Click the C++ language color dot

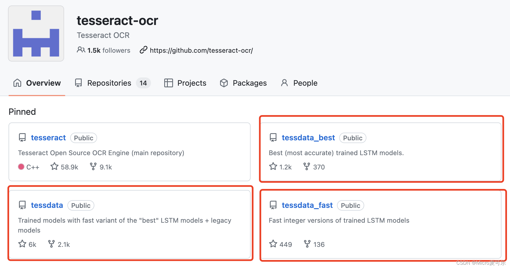pyautogui.click(x=21, y=167)
